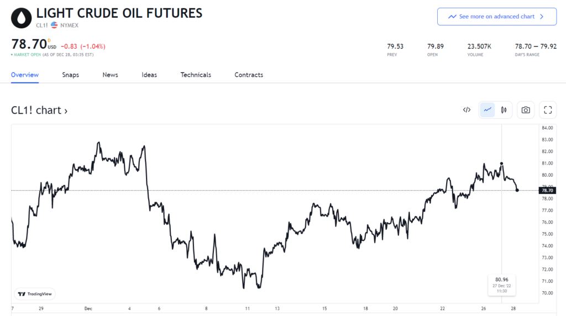Switch to candlestick chart view
The height and width of the screenshot is (316, 566).
(504, 110)
